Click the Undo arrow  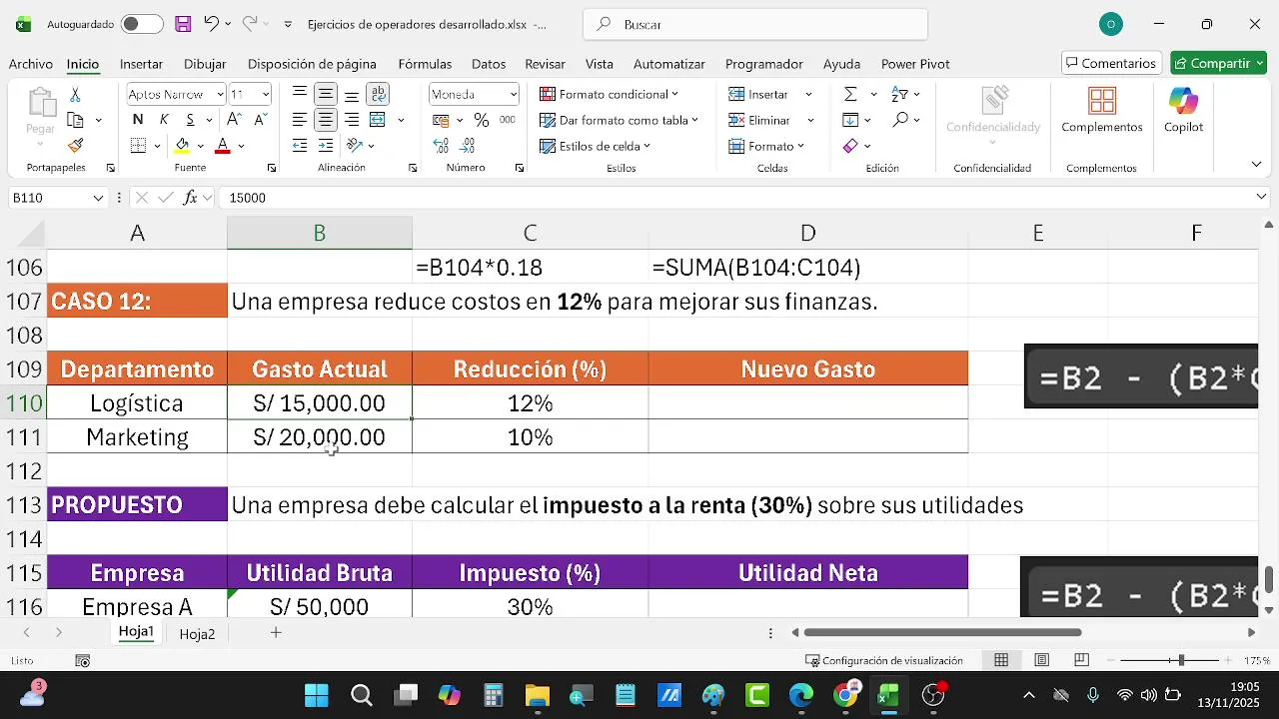pos(211,24)
